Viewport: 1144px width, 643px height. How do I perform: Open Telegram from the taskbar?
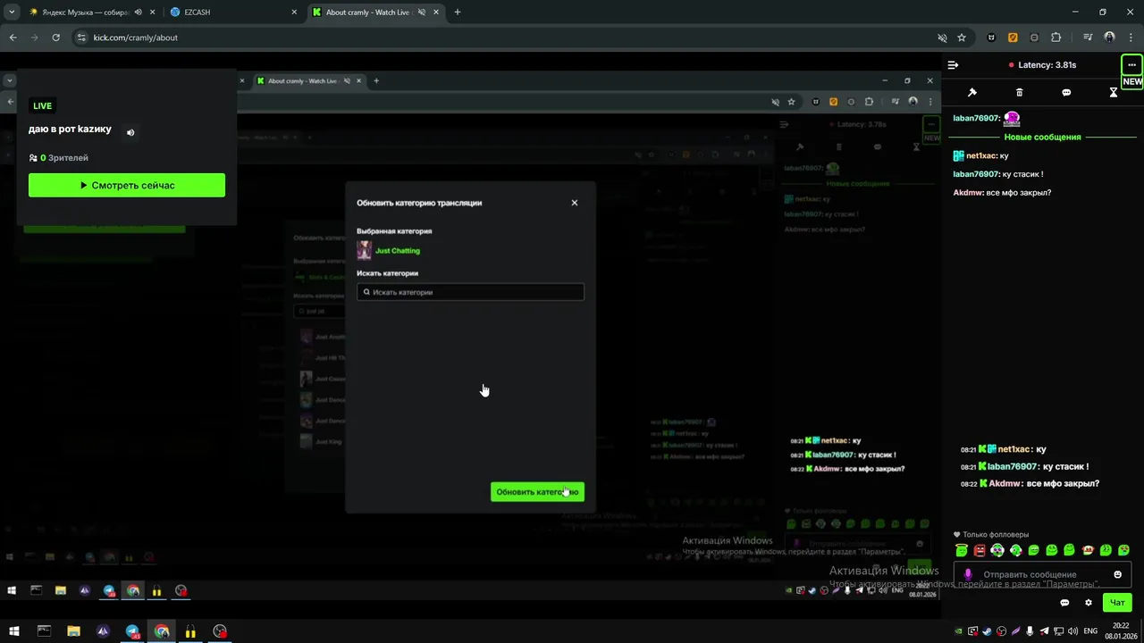point(132,631)
